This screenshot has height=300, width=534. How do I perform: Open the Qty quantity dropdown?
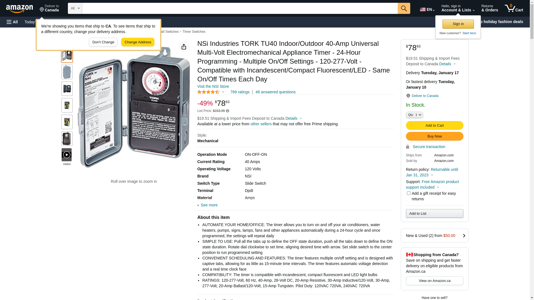click(414, 115)
